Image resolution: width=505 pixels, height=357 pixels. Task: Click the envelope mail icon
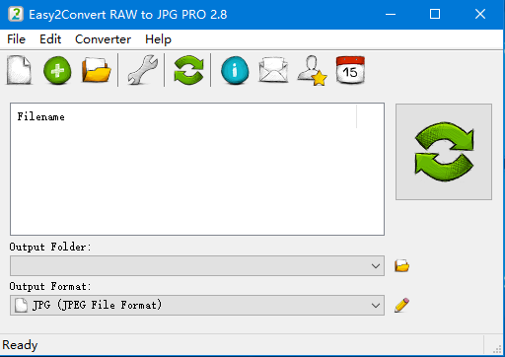[x=273, y=70]
